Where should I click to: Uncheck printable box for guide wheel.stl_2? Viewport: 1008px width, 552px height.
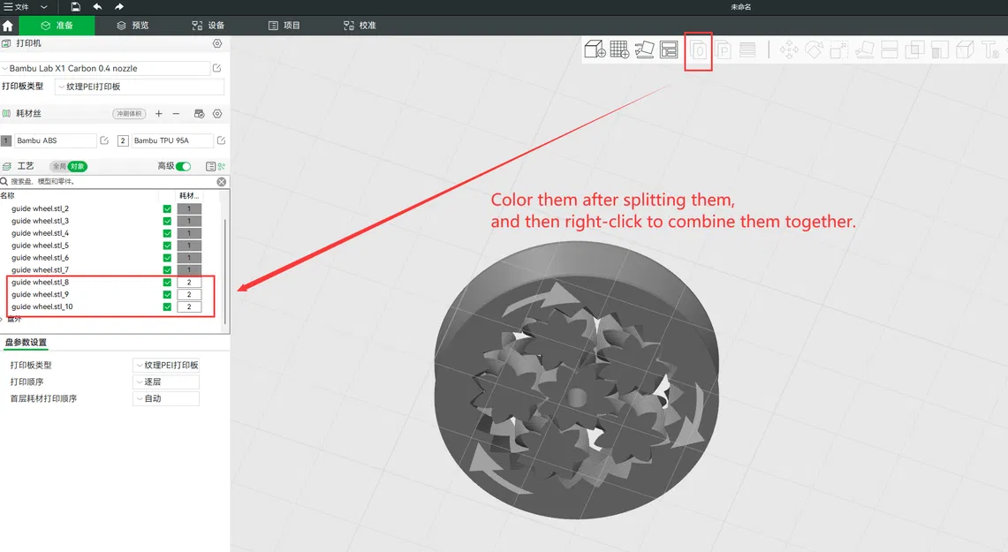tap(167, 208)
